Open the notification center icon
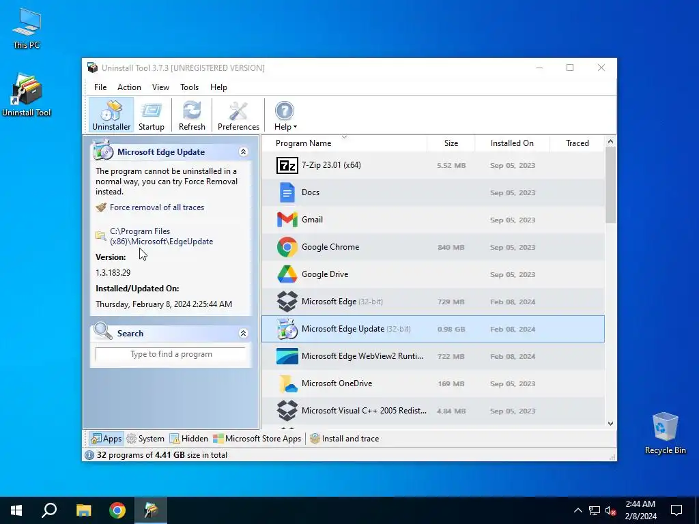The width and height of the screenshot is (699, 524). click(676, 510)
